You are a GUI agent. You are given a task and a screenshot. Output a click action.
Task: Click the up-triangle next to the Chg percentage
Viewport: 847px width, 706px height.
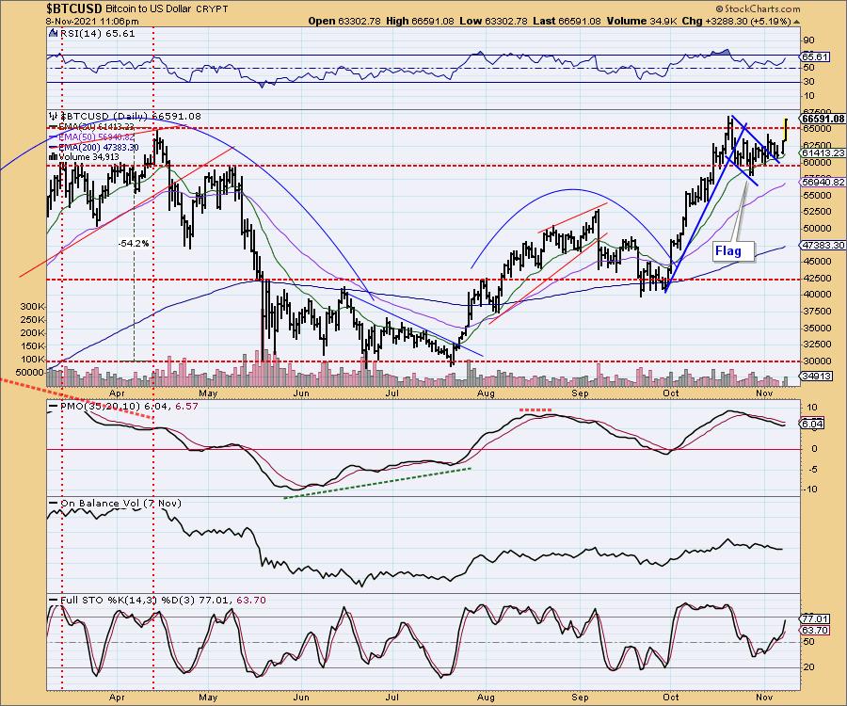797,22
